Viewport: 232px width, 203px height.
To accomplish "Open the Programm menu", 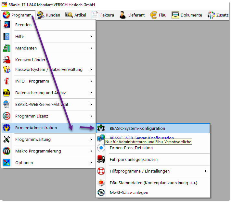I will tap(18, 15).
